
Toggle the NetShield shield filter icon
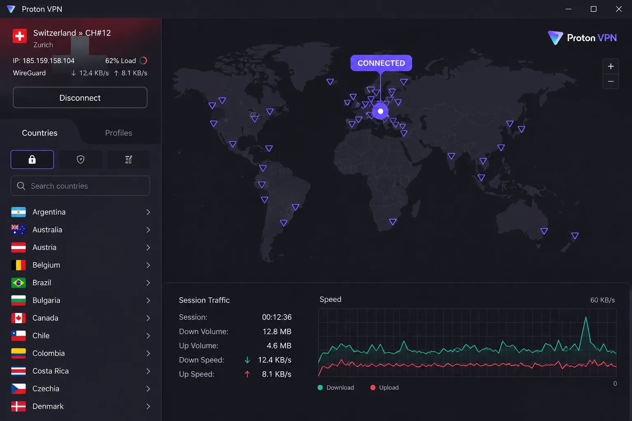click(81, 160)
